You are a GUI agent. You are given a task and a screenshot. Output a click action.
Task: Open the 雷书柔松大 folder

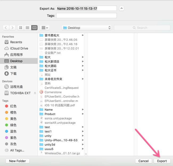click(61, 35)
